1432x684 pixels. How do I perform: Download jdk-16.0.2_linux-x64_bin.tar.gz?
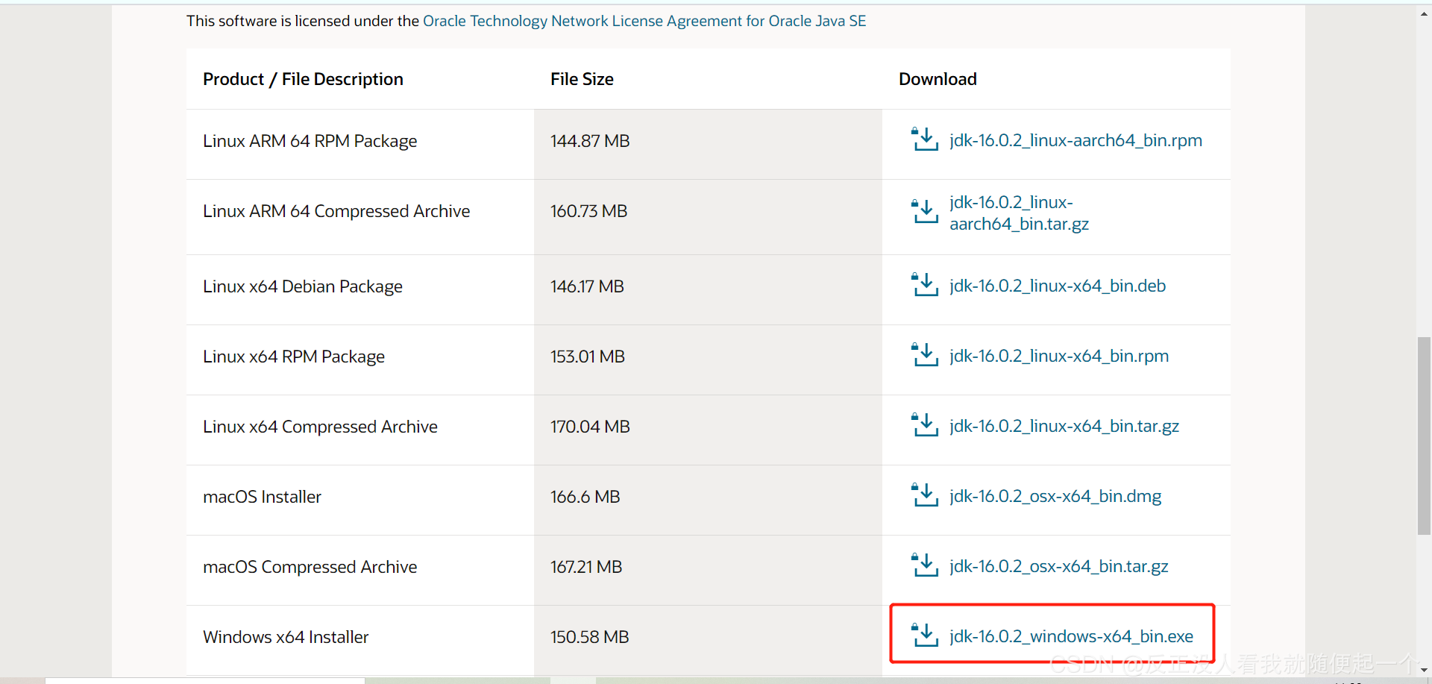(x=1064, y=426)
